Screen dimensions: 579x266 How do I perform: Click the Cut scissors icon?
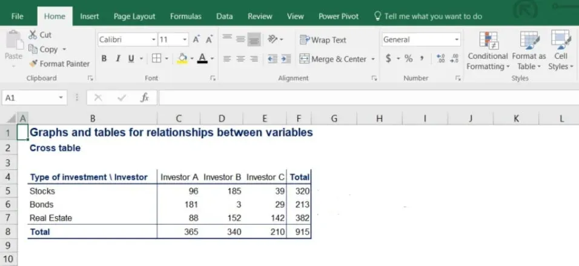pyautogui.click(x=33, y=35)
